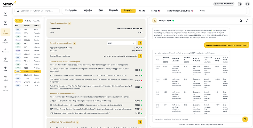Click the Vinley Plus Monthly button

pos(224,4)
